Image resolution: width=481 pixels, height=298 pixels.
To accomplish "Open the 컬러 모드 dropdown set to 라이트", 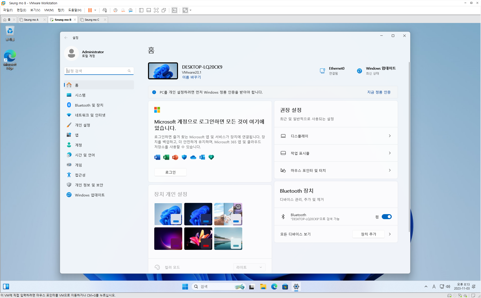I will (x=249, y=267).
